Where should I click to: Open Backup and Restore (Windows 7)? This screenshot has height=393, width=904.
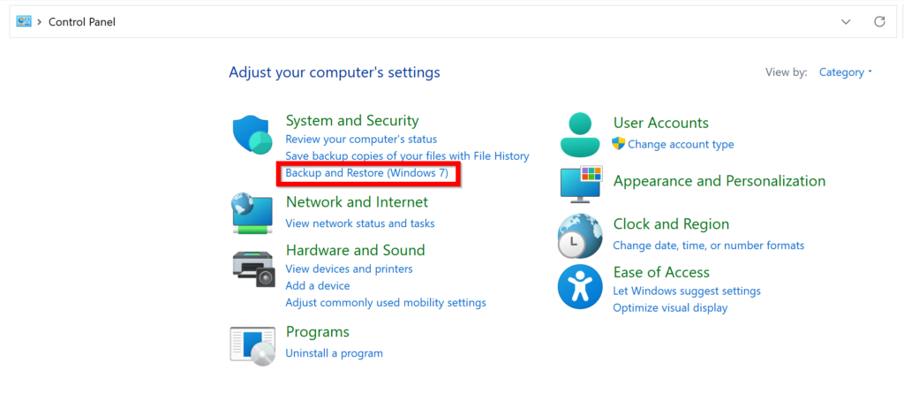point(367,173)
